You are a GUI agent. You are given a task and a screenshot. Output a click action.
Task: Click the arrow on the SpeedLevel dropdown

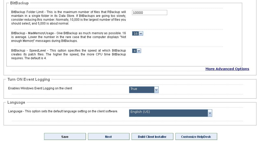[x=139, y=51]
